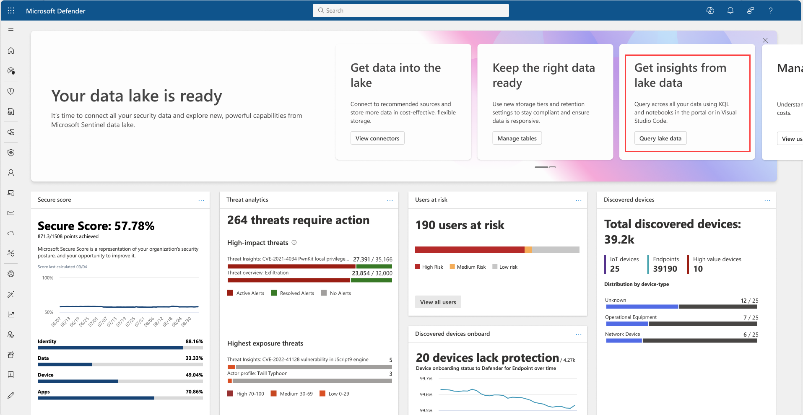Click 'Threat overview: Exfiltration' row
Image resolution: width=803 pixels, height=415 pixels.
(310, 276)
